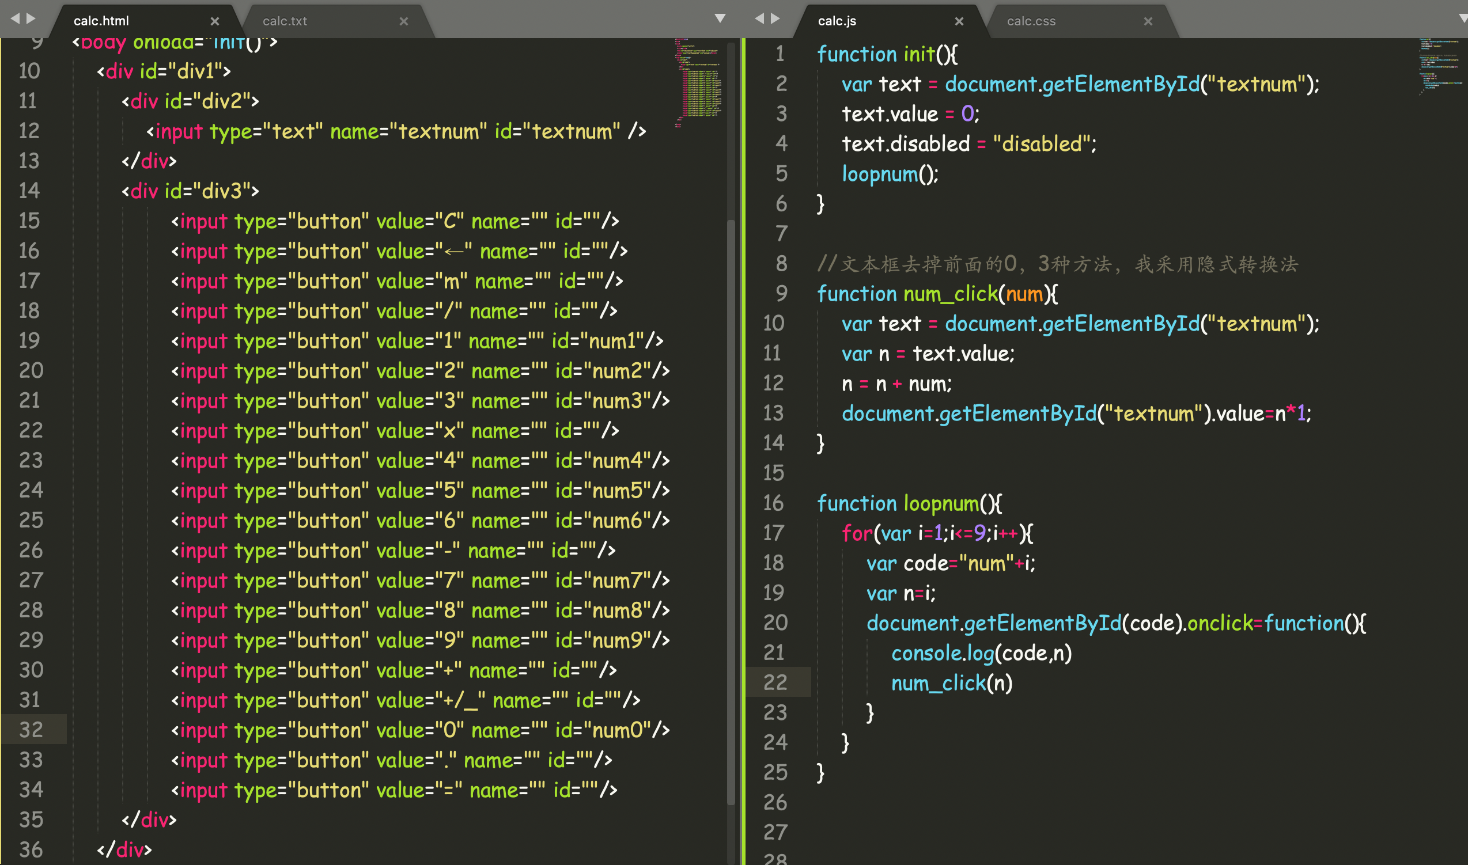Close the calc.txt tab
The width and height of the screenshot is (1468, 865).
tap(403, 21)
